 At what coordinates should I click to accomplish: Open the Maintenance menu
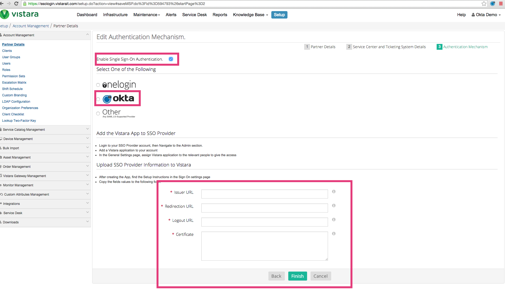click(147, 15)
